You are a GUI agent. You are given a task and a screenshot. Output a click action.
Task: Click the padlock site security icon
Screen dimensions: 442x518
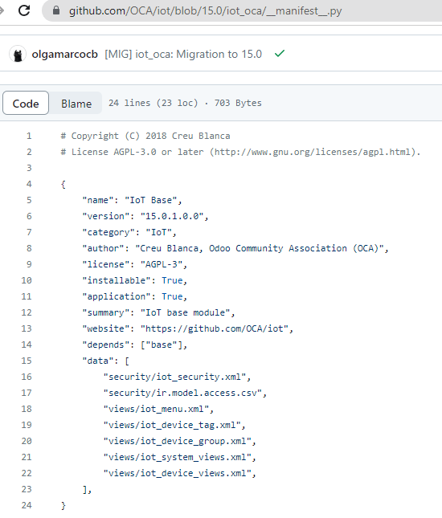tap(56, 10)
